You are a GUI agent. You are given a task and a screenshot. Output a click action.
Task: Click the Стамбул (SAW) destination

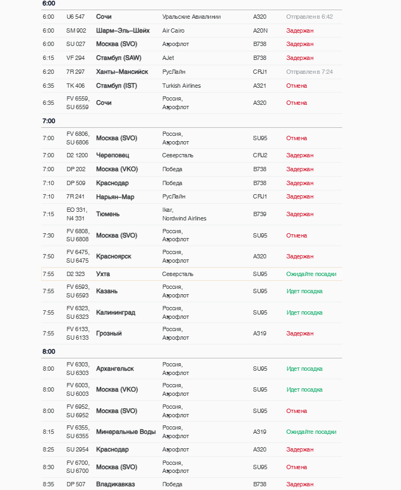pyautogui.click(x=118, y=58)
